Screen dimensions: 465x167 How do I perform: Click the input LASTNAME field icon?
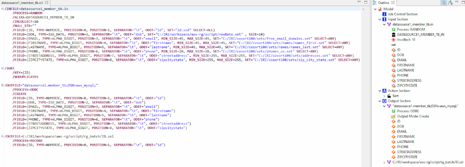click(394, 70)
